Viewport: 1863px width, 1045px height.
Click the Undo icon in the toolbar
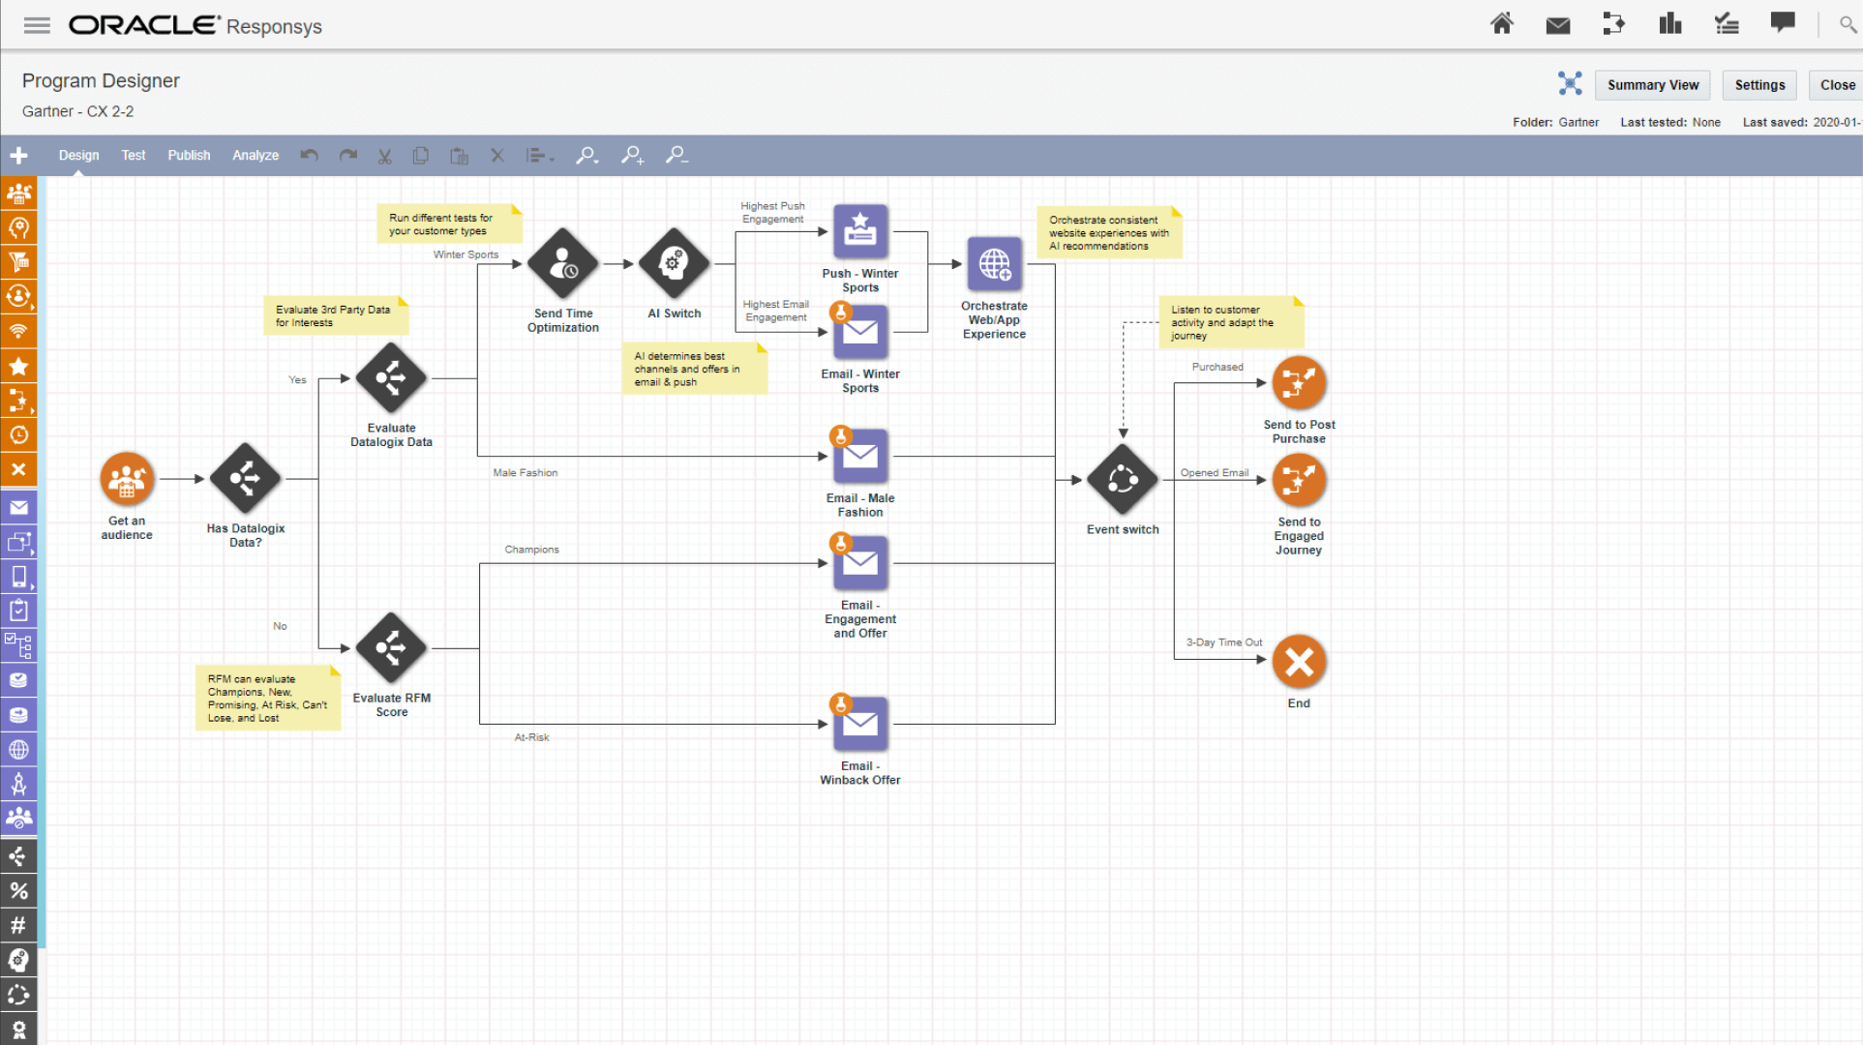tap(309, 155)
